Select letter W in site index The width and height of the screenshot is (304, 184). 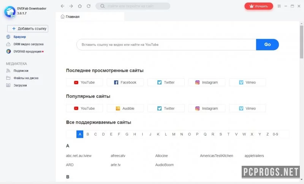click(x=244, y=134)
